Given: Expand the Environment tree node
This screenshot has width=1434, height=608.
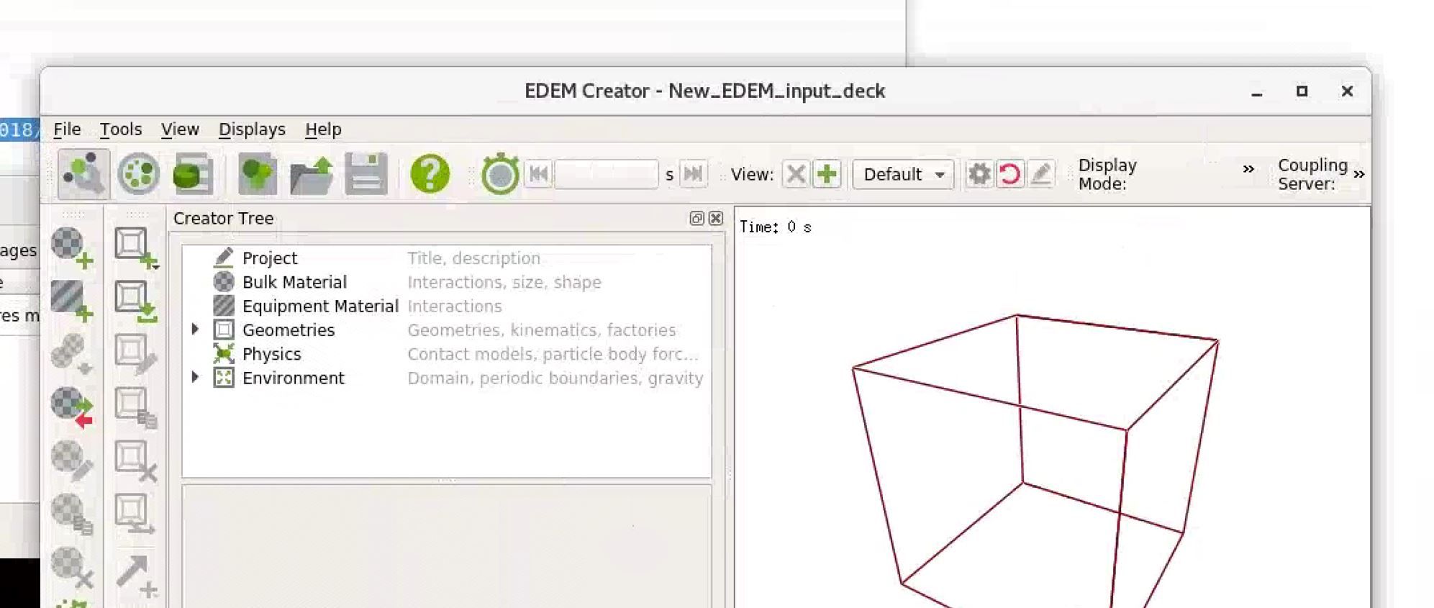Looking at the screenshot, I should pos(195,377).
